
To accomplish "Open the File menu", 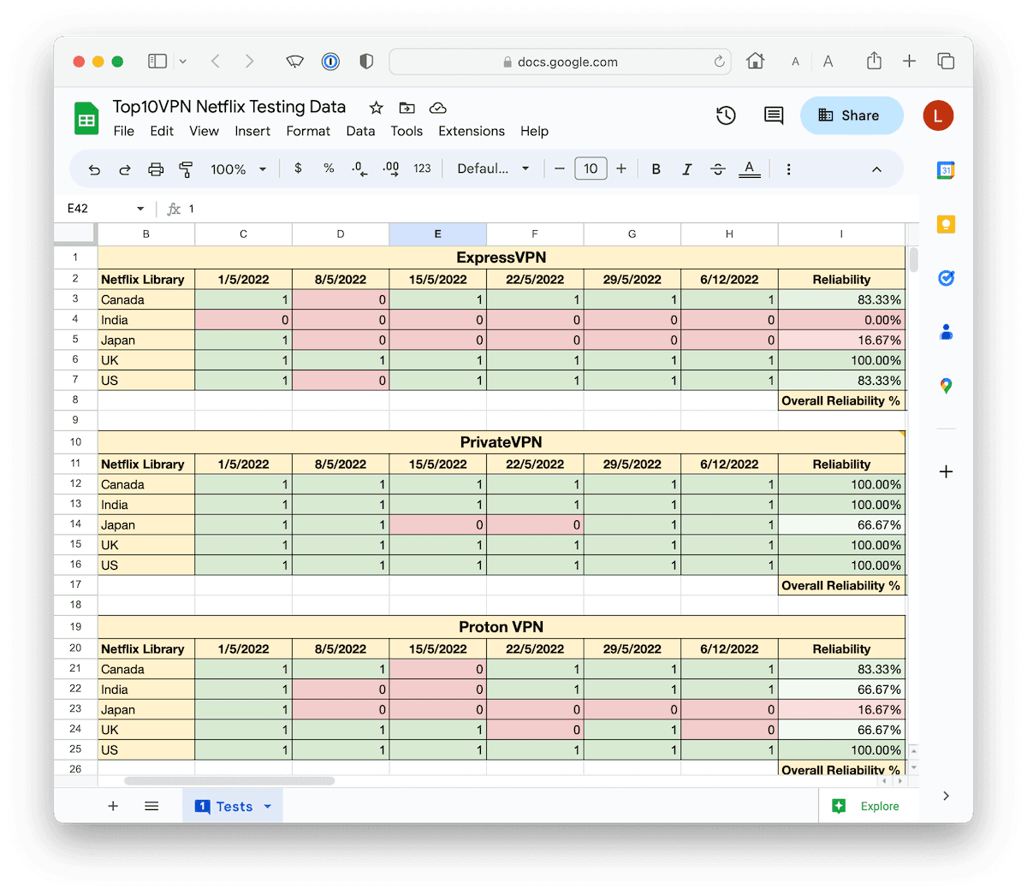I will coord(124,131).
